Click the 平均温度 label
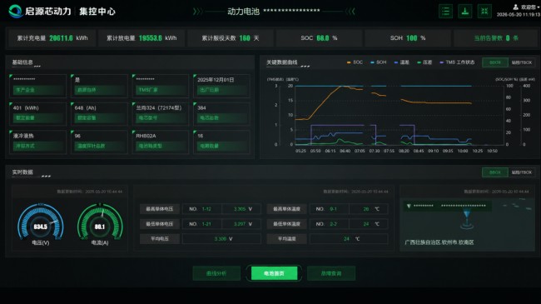541x304 pixels. click(286, 239)
